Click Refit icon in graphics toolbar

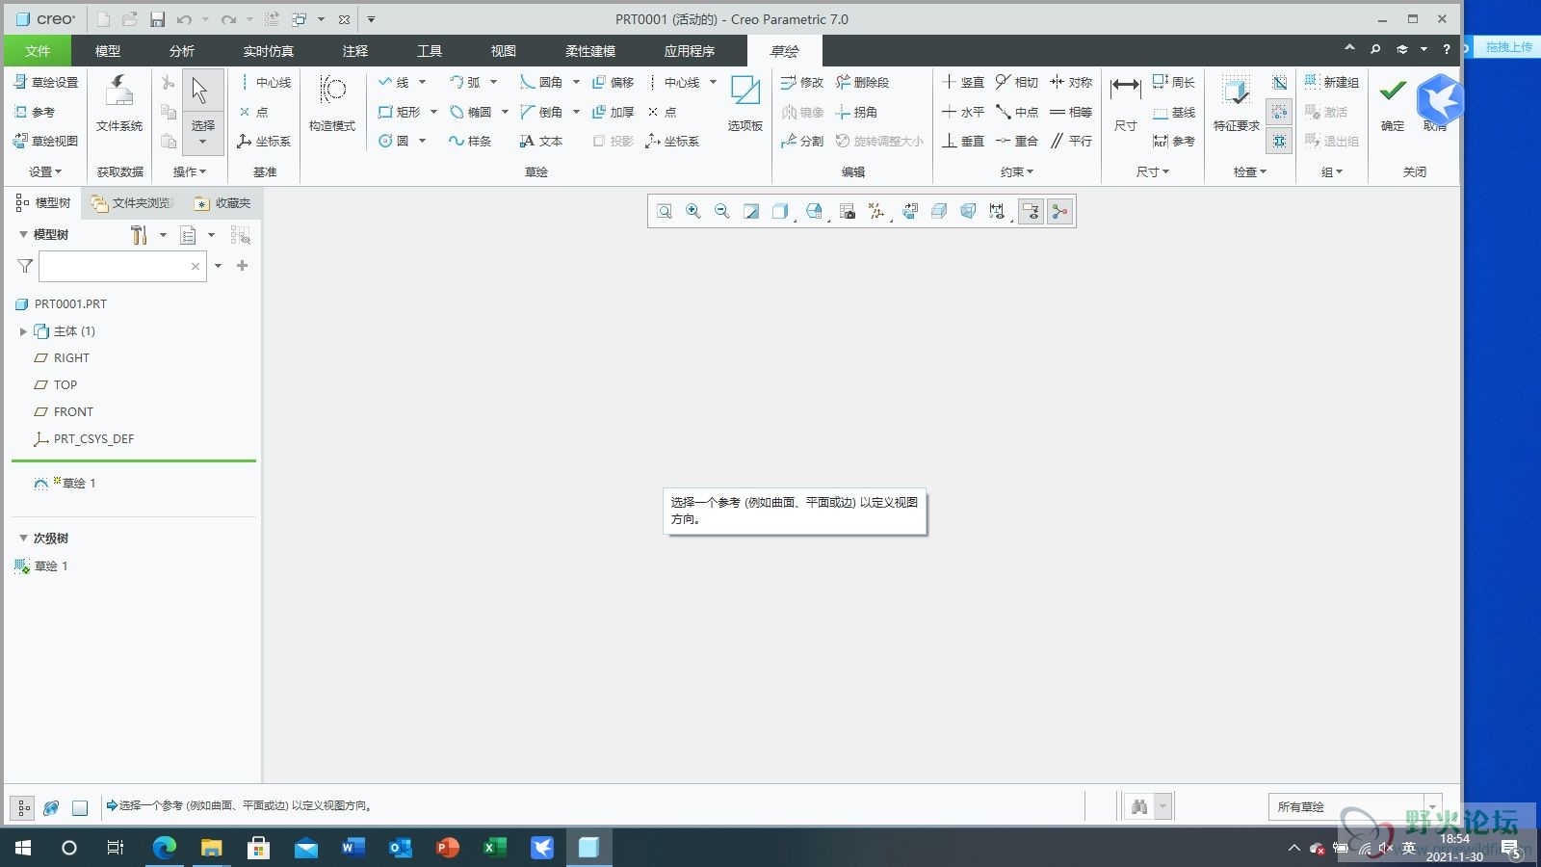click(665, 211)
